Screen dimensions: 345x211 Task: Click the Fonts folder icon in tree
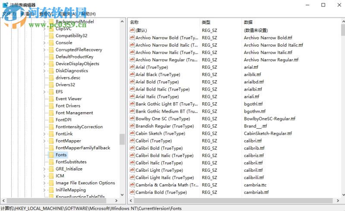pos(51,155)
